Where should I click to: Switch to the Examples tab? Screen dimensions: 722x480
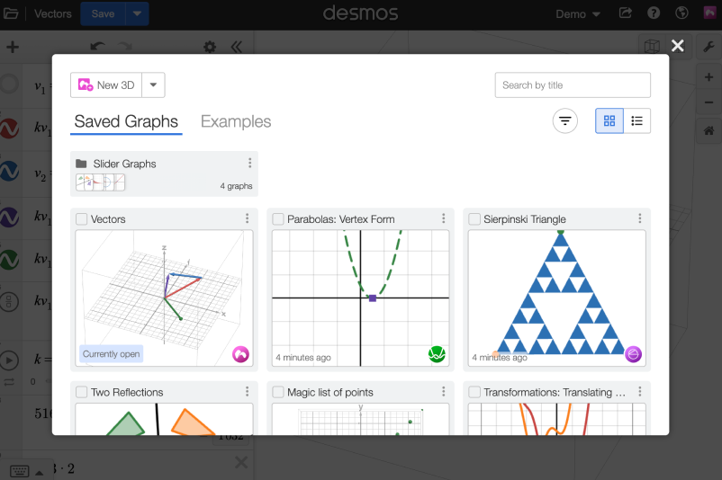pos(236,121)
